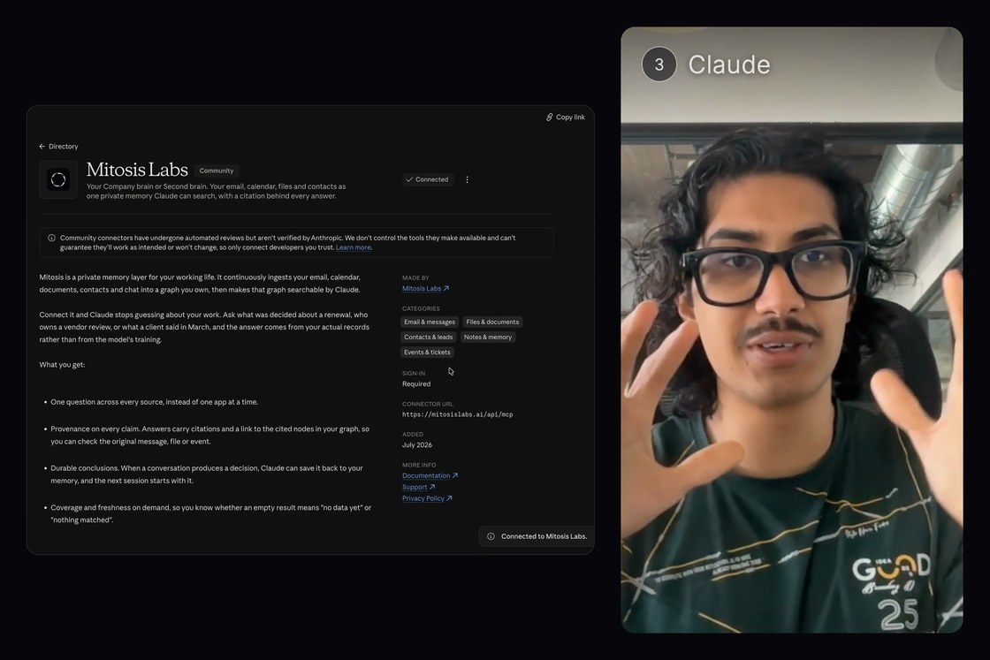Open the Documentation link
The image size is (990, 660).
430,475
